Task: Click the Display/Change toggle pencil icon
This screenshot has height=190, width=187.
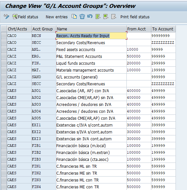Action: point(7,17)
